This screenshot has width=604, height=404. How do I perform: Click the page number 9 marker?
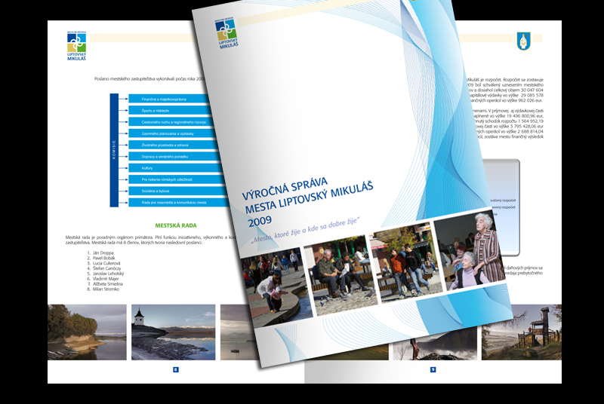coord(433,370)
